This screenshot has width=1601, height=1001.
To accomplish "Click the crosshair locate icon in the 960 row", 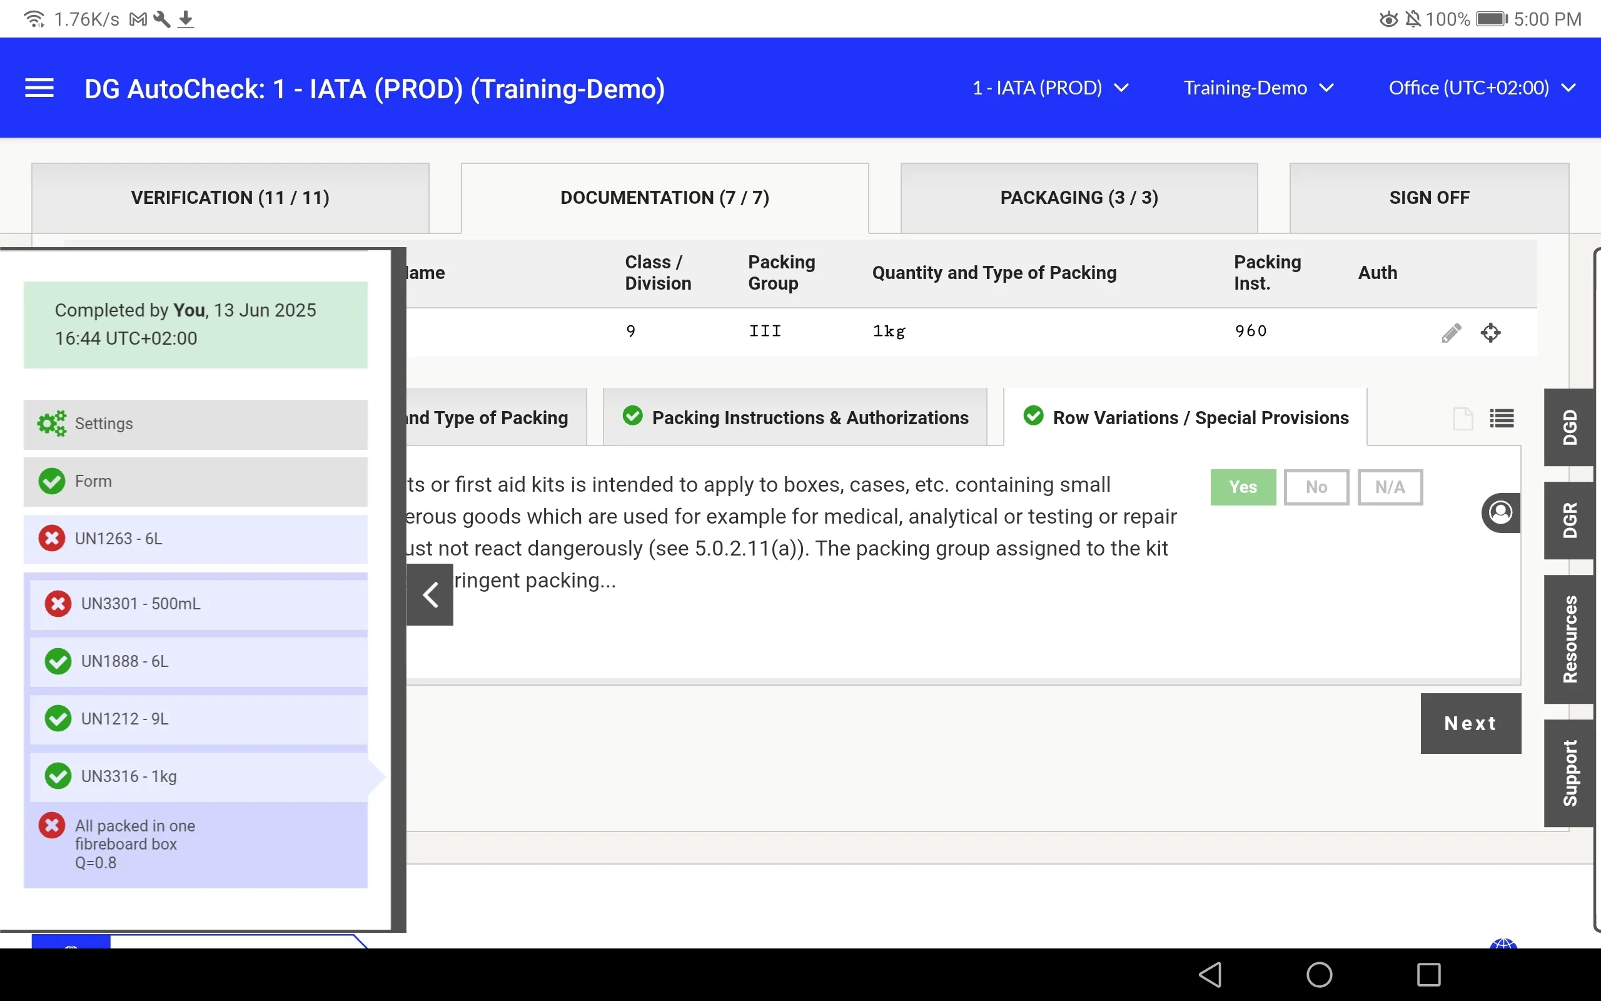I will (x=1490, y=332).
